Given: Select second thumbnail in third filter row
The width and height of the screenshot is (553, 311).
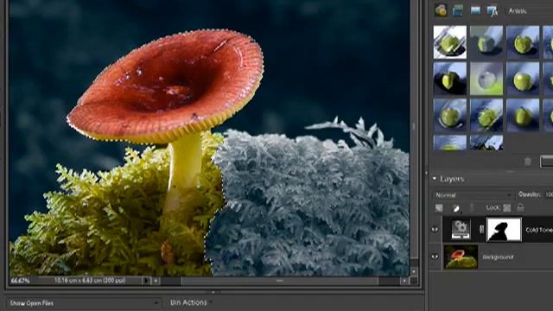Looking at the screenshot, I should (x=486, y=115).
